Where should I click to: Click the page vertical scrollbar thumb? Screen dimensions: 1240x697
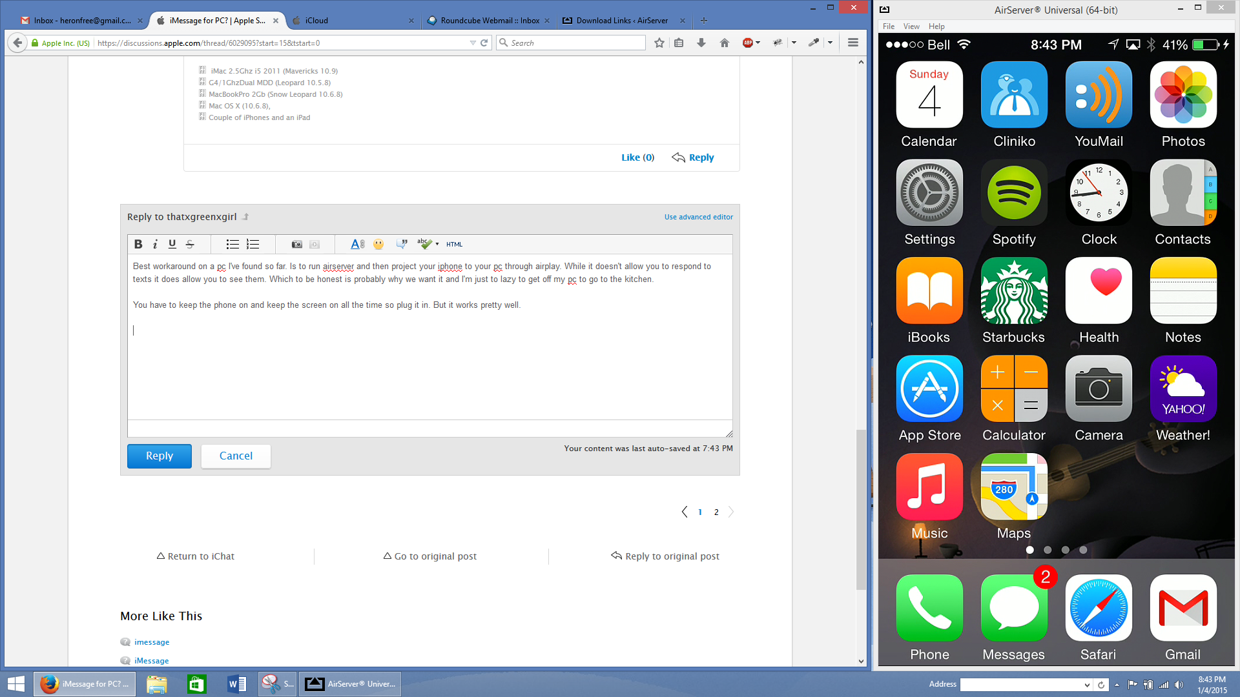(861, 509)
